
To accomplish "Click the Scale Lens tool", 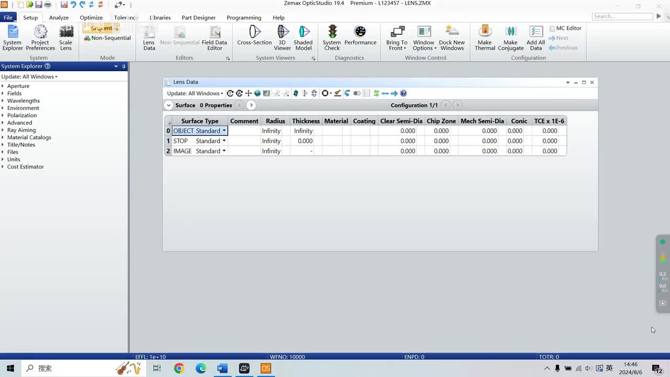I will click(66, 37).
